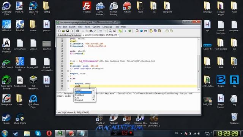Open the File menu
243x137 pixels.
click(x=59, y=27)
